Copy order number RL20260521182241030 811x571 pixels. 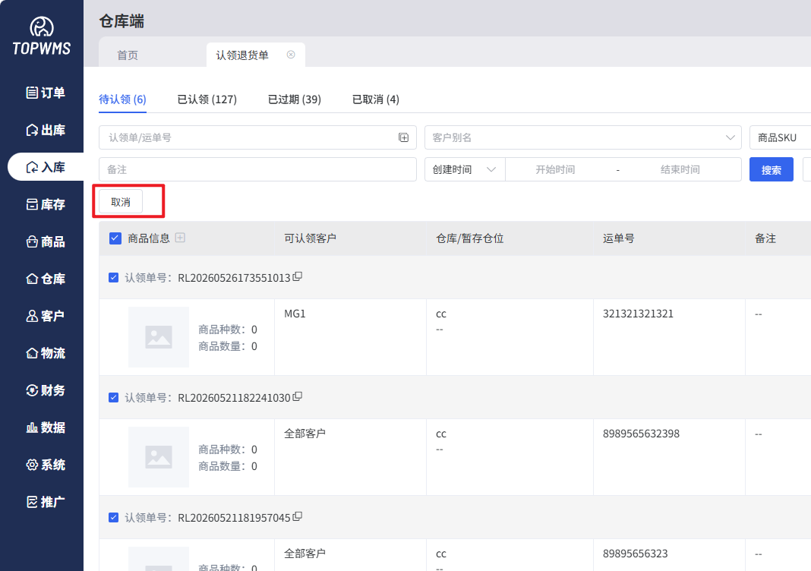[298, 396]
